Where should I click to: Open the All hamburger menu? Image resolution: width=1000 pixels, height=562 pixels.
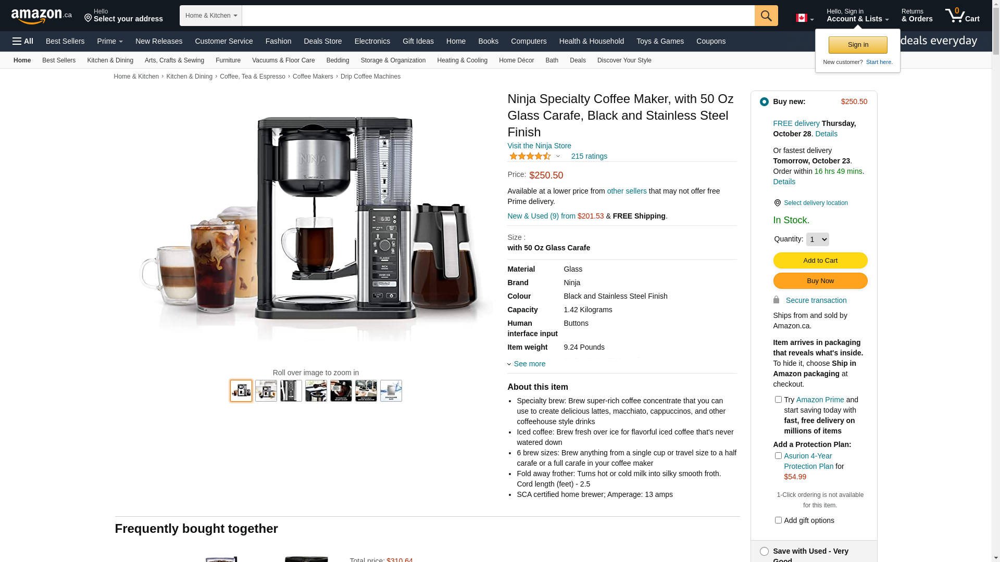tap(23, 41)
